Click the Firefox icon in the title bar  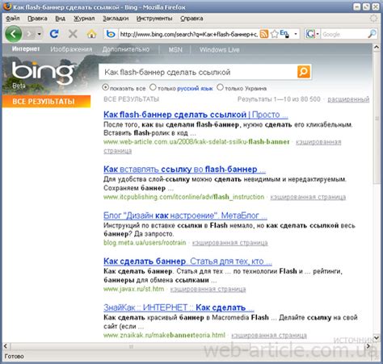[7, 6]
